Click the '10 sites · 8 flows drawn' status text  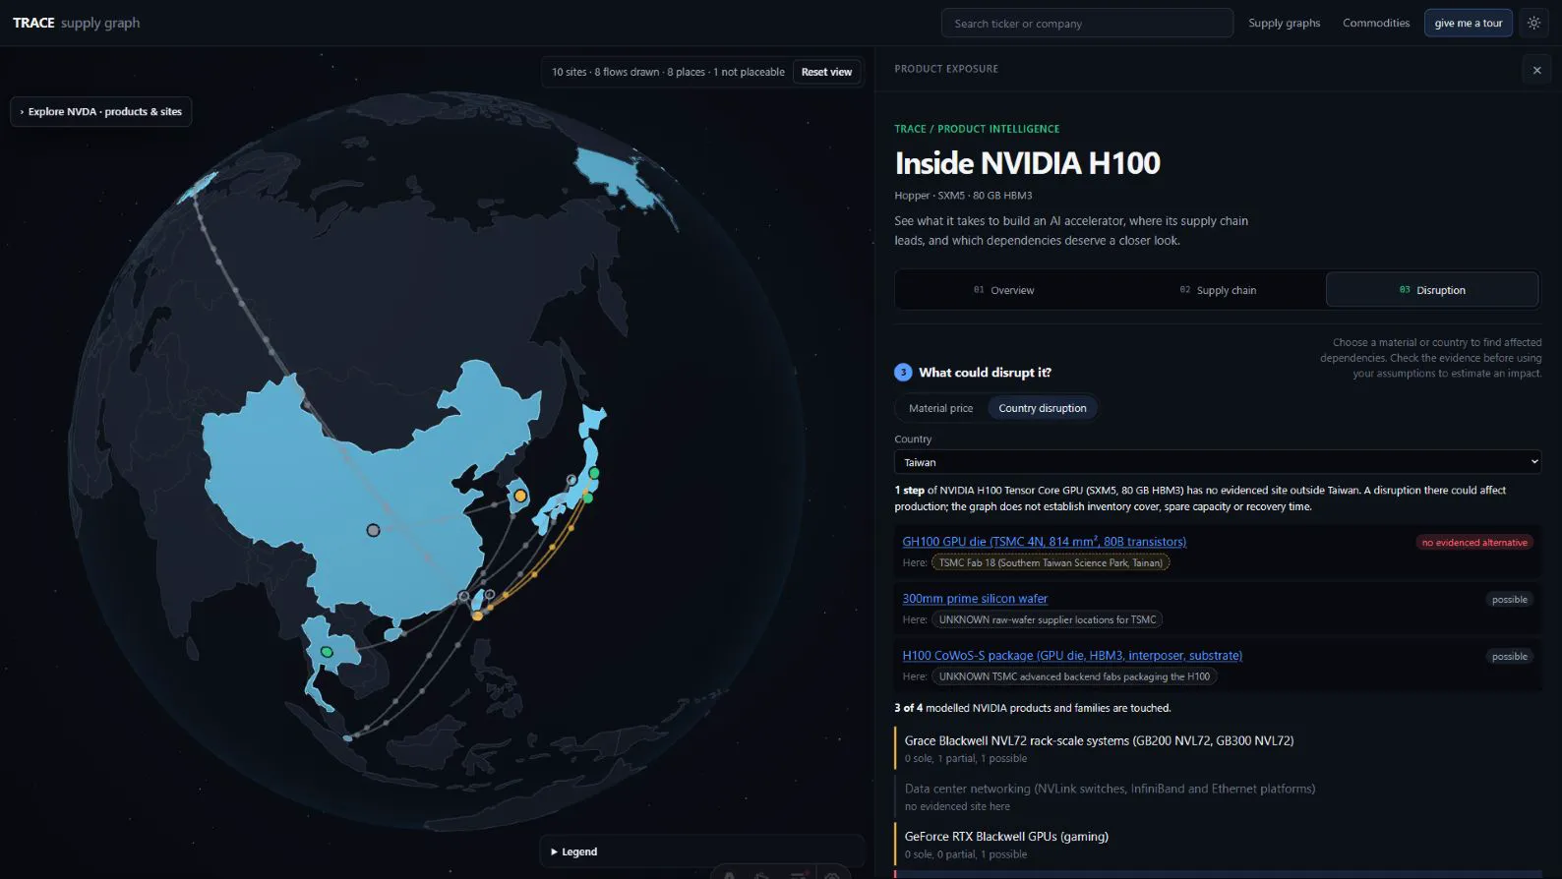click(x=668, y=72)
